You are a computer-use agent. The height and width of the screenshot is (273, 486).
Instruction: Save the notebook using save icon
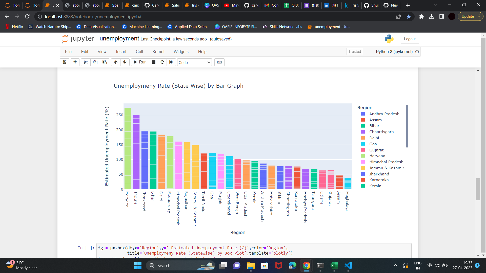(x=64, y=62)
